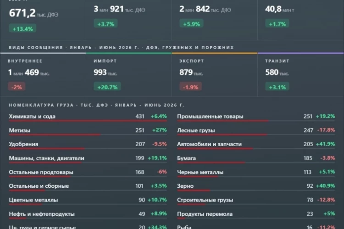Viewport: 344px width, 229px height.
Task: Click the -3.8% change for Бумага
Action: (x=327, y=158)
